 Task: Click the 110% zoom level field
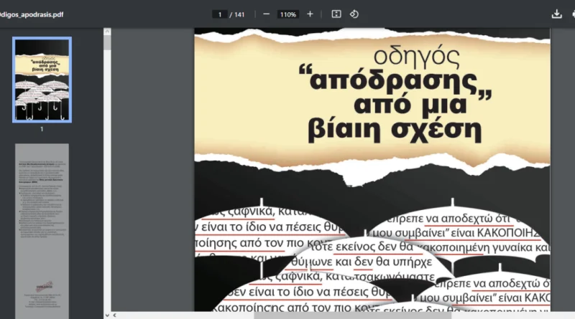tap(288, 14)
